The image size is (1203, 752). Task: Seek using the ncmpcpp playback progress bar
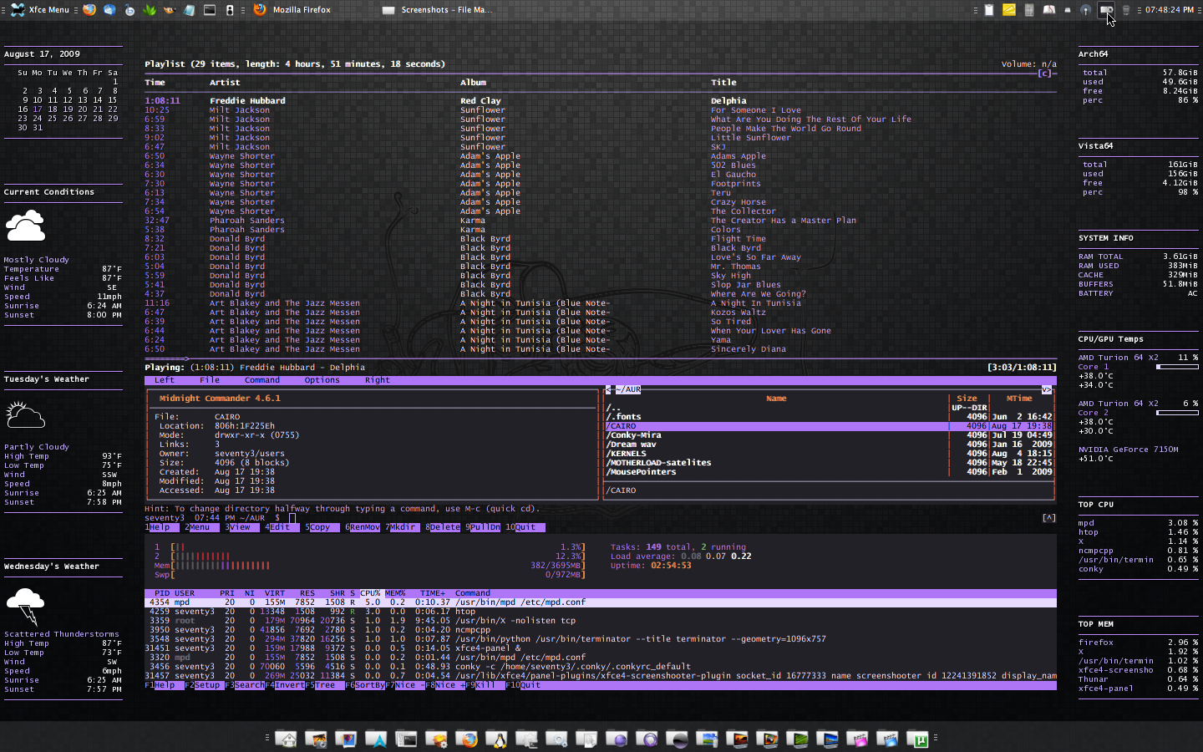coord(600,359)
